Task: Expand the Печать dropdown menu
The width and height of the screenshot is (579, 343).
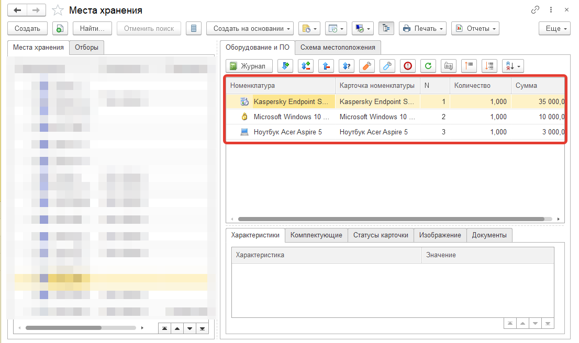Action: 422,28
